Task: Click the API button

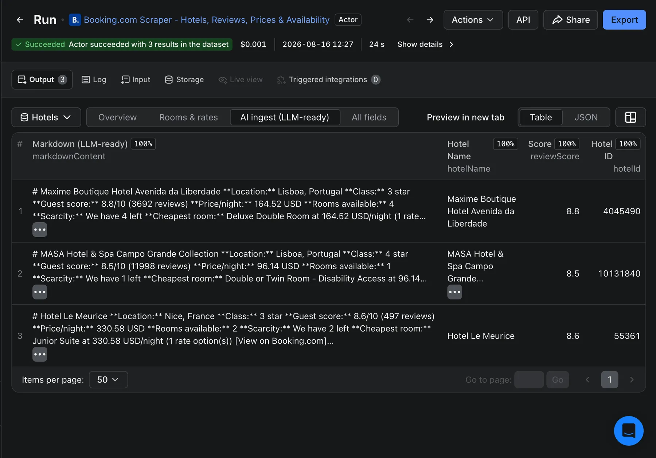Action: [x=523, y=20]
